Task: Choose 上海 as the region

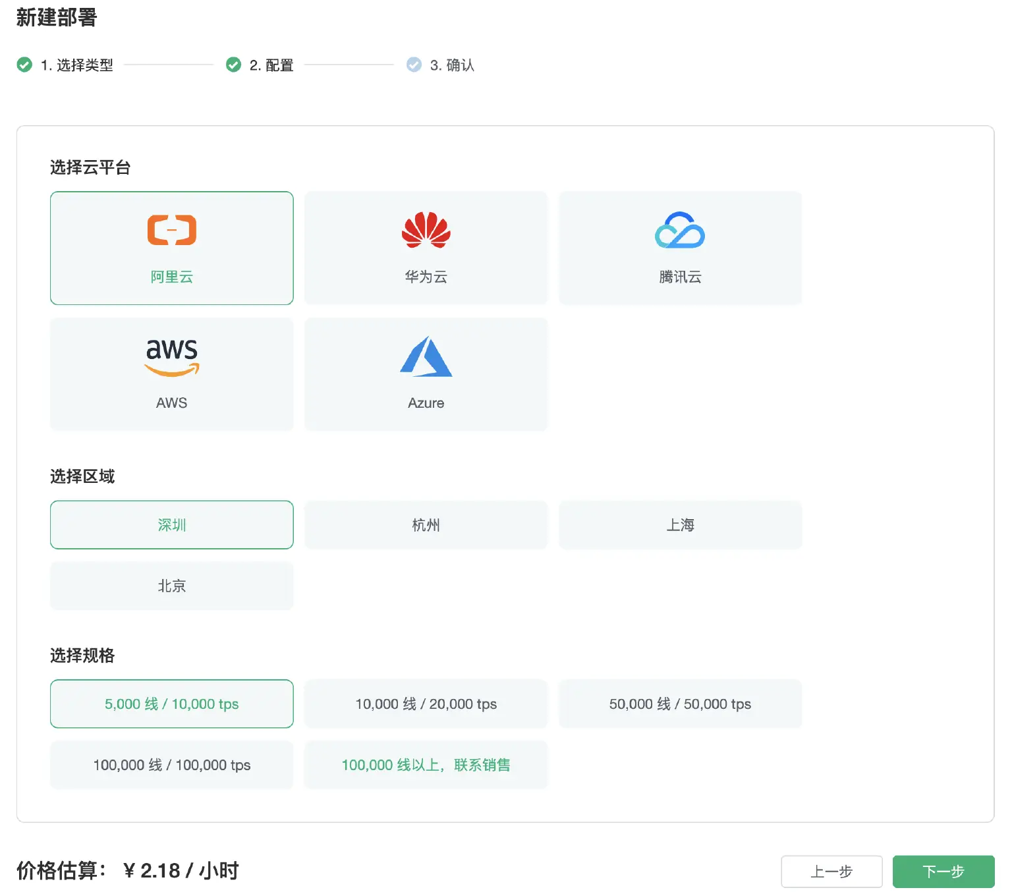Action: point(680,525)
